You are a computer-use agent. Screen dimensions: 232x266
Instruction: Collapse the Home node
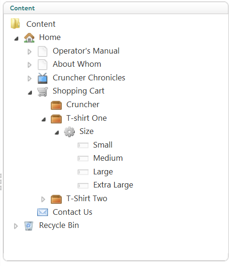pos(16,39)
